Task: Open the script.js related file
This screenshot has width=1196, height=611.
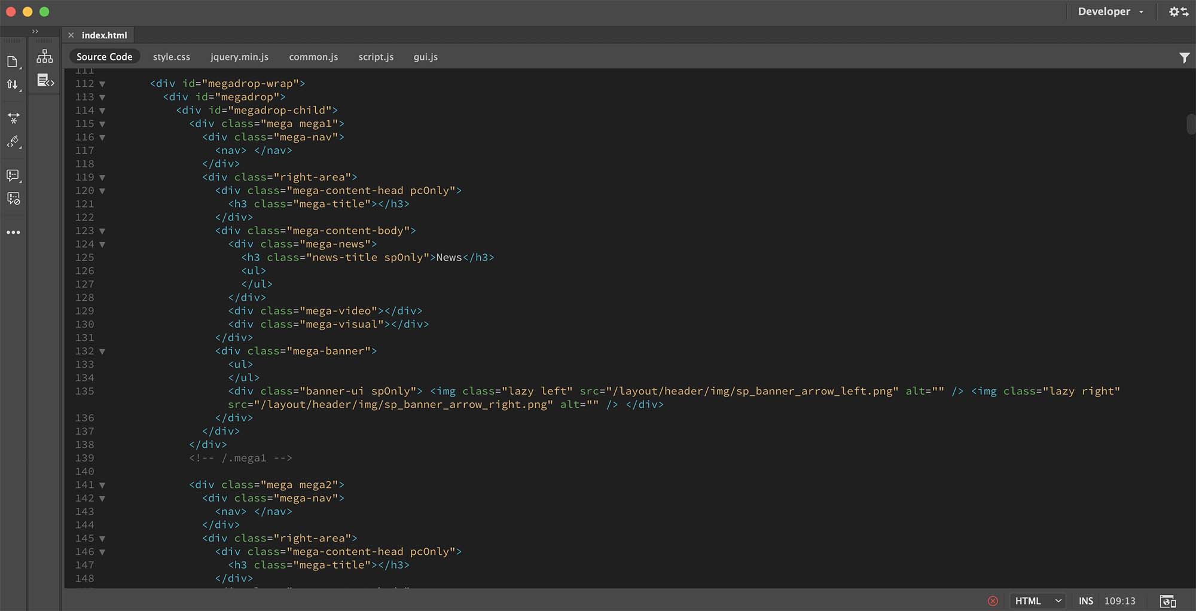Action: pos(376,57)
